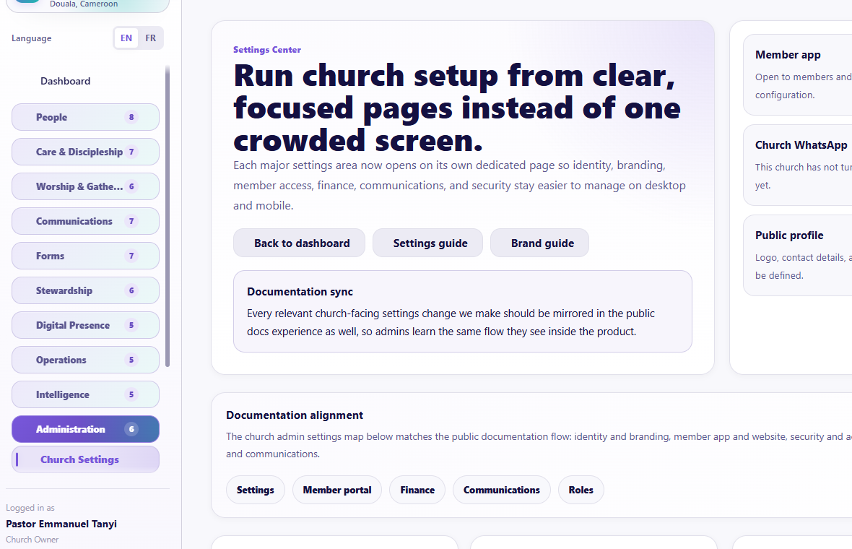
Task: Click the Documentation alignment heading
Action: coord(295,415)
